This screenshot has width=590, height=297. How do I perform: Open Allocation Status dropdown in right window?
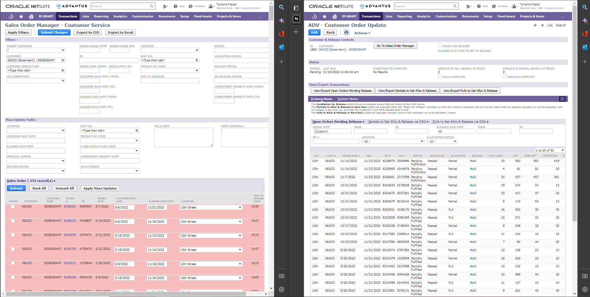point(455,141)
